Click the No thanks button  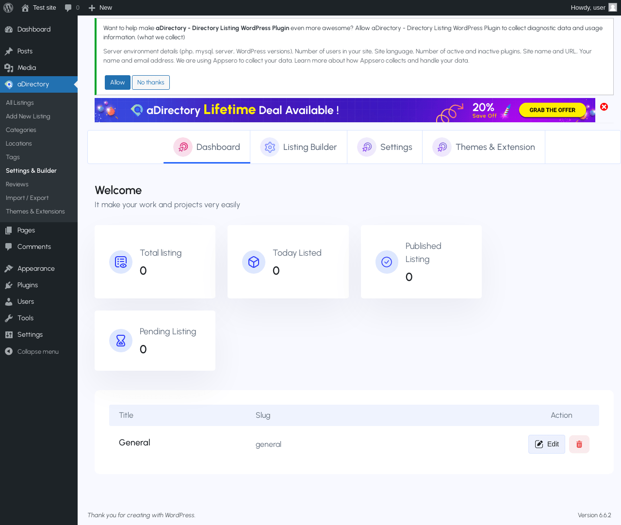click(x=151, y=82)
